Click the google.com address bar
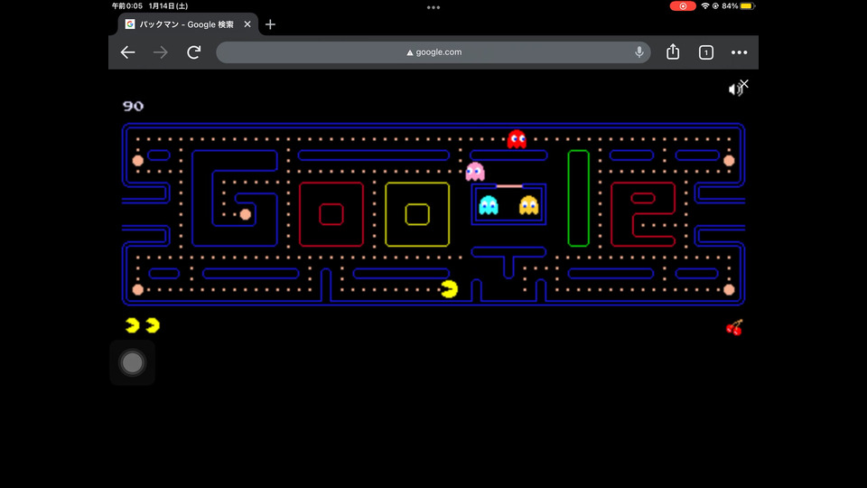867x488 pixels. coord(433,52)
